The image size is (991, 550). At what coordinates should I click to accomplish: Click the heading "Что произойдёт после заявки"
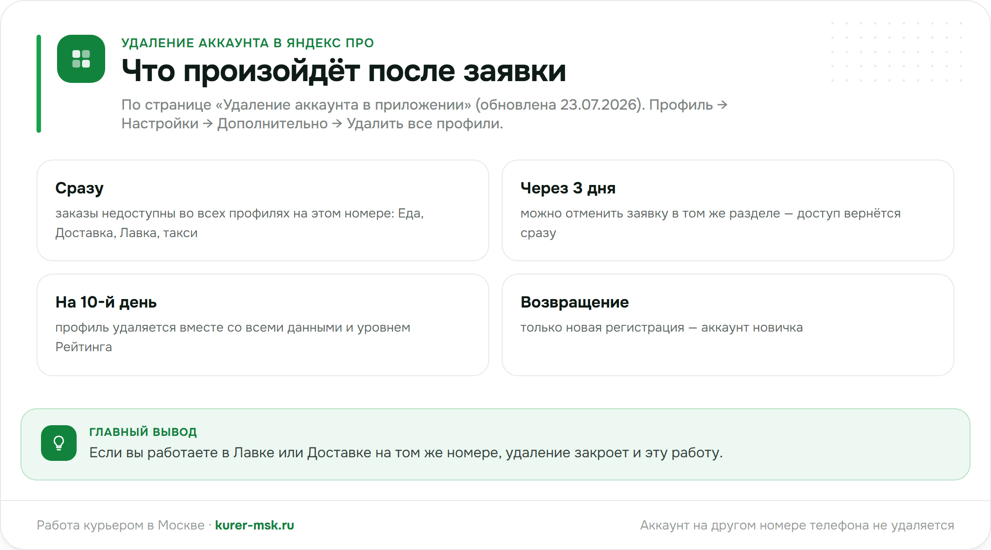(344, 71)
